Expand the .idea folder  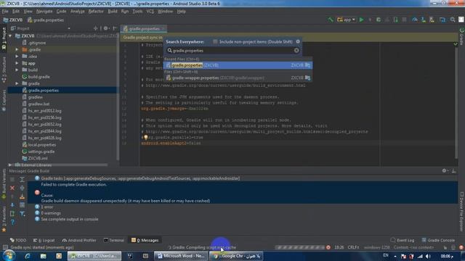point(17,57)
